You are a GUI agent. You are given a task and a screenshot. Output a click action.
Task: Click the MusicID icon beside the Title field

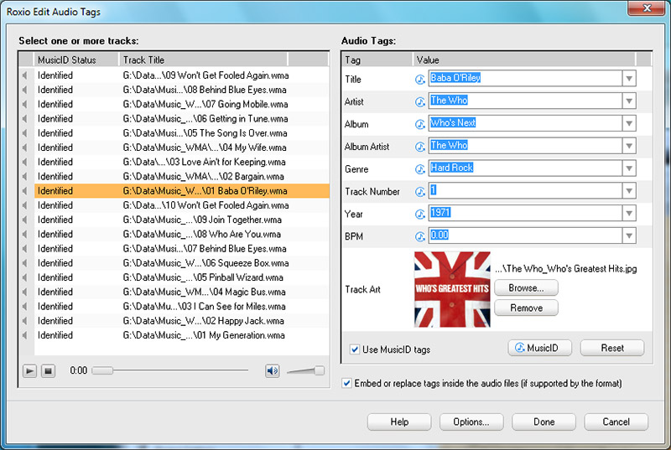420,79
